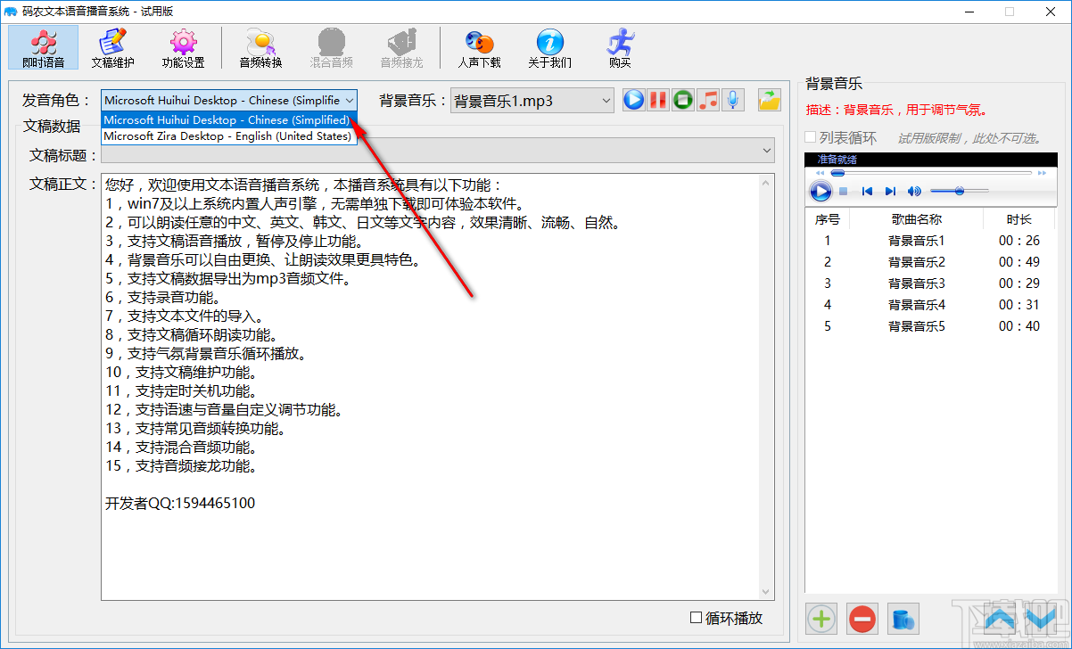1072x649 pixels.
Task: Open 功能设置 settings
Action: pos(183,48)
